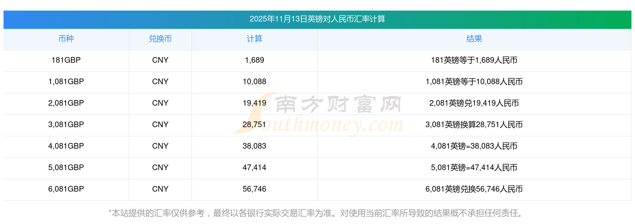Select the 3,081GBP cell
This screenshot has height=224, width=635.
pyautogui.click(x=66, y=125)
